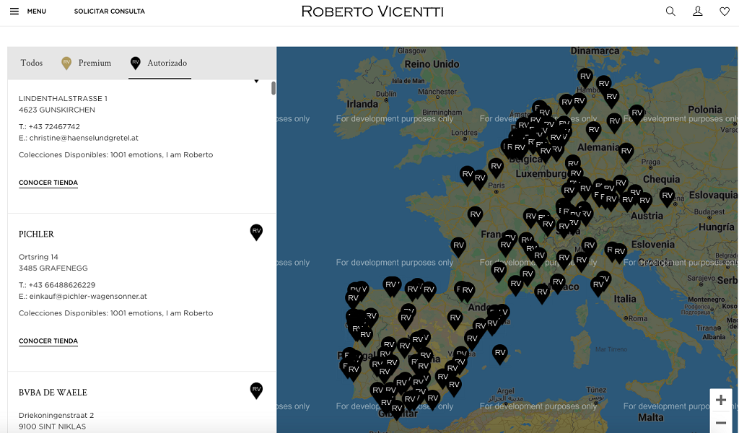Click the phone T.: +43 72467742
Viewport: 739px width, 433px height.
click(50, 127)
